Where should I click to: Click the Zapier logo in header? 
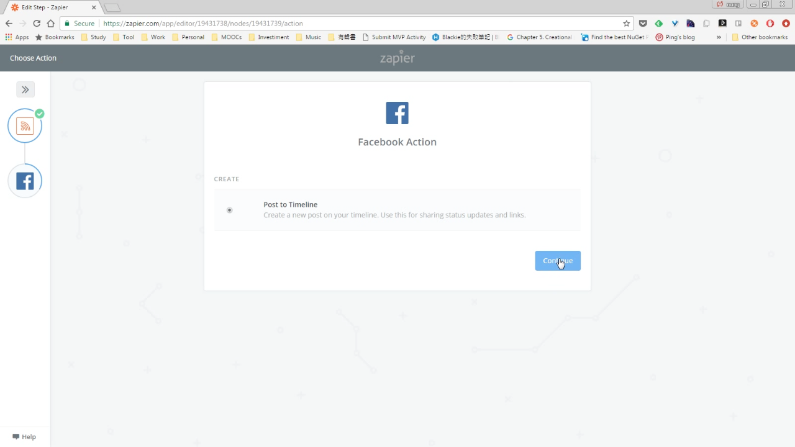pyautogui.click(x=397, y=58)
